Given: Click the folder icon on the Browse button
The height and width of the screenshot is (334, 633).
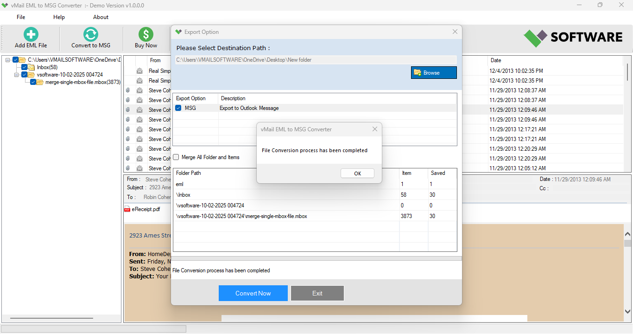Looking at the screenshot, I should (x=417, y=72).
